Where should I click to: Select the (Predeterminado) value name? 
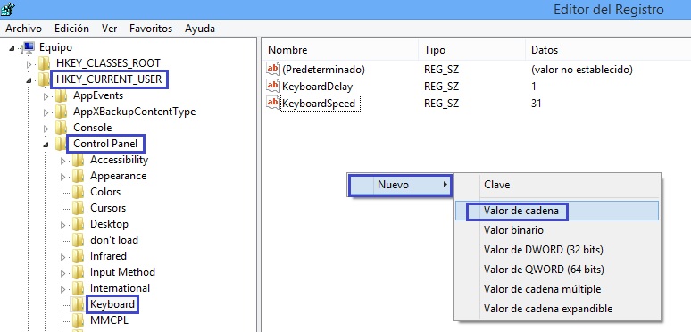pyautogui.click(x=323, y=70)
